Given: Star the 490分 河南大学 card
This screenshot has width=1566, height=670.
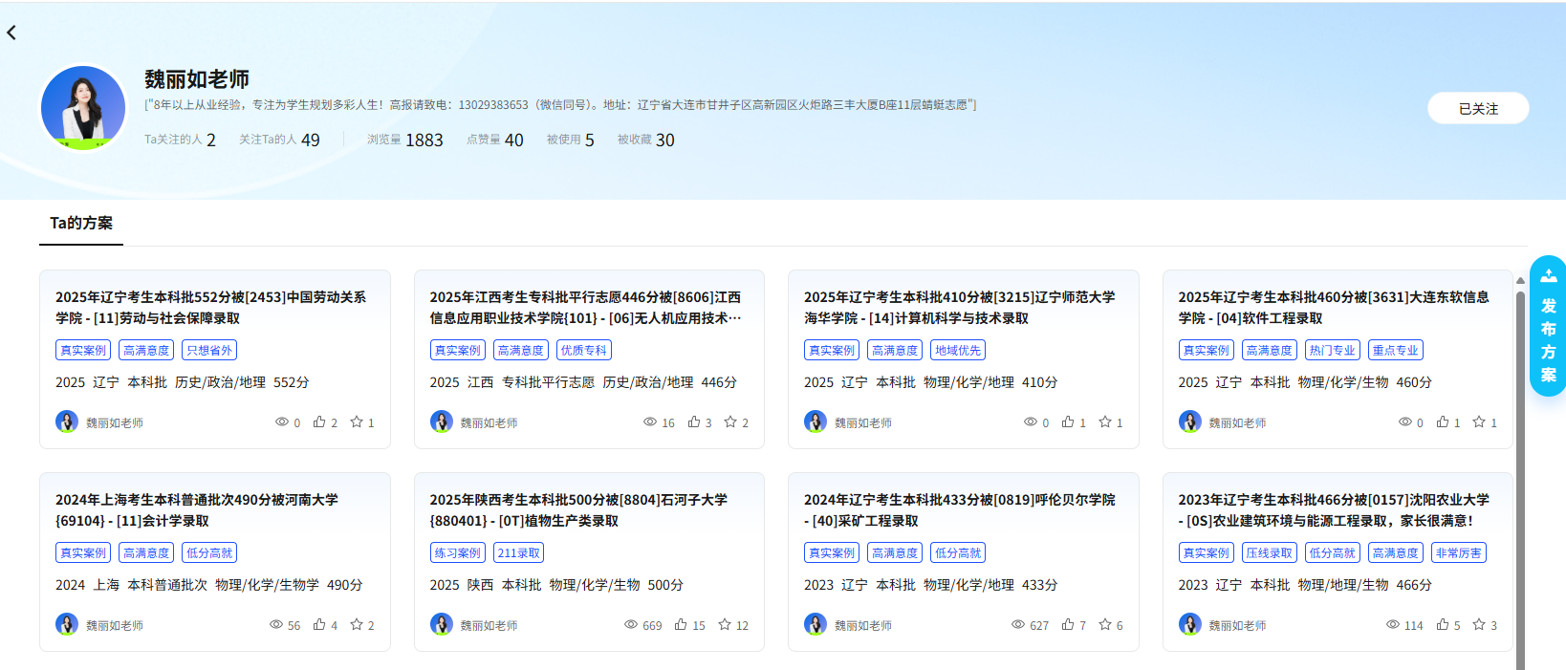Looking at the screenshot, I should click(357, 624).
